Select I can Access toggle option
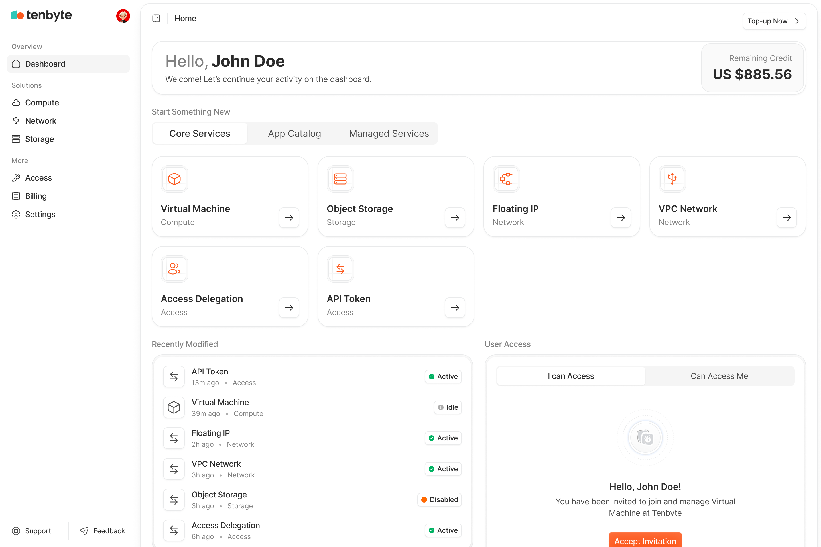Screen dimensions: 821x547 (571, 376)
